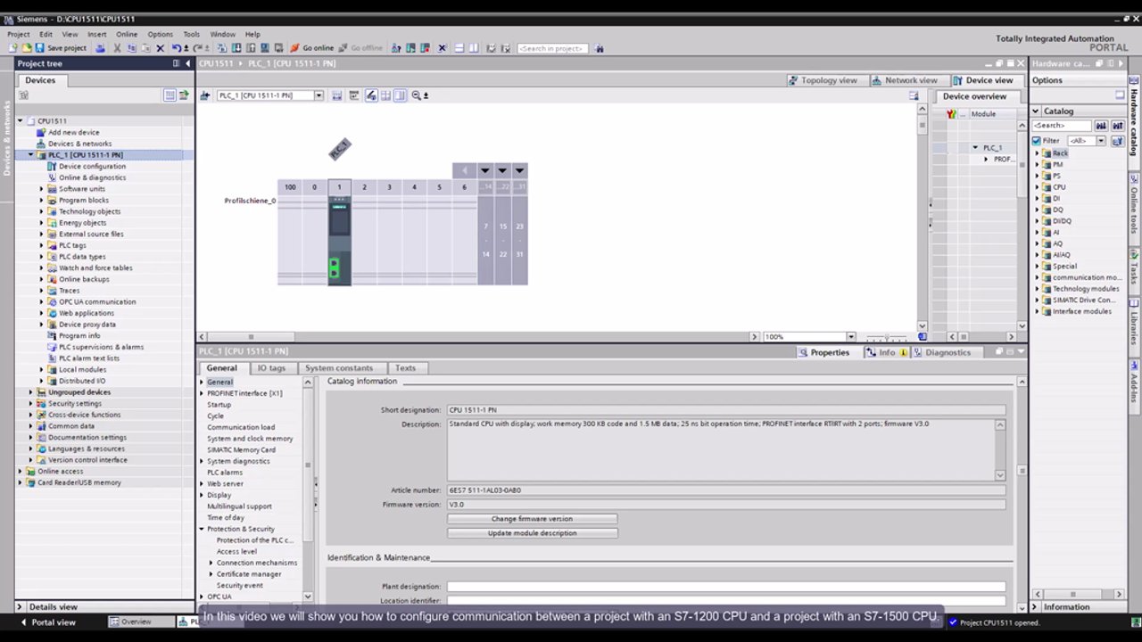Open the Online menu
The width and height of the screenshot is (1142, 642).
126,34
